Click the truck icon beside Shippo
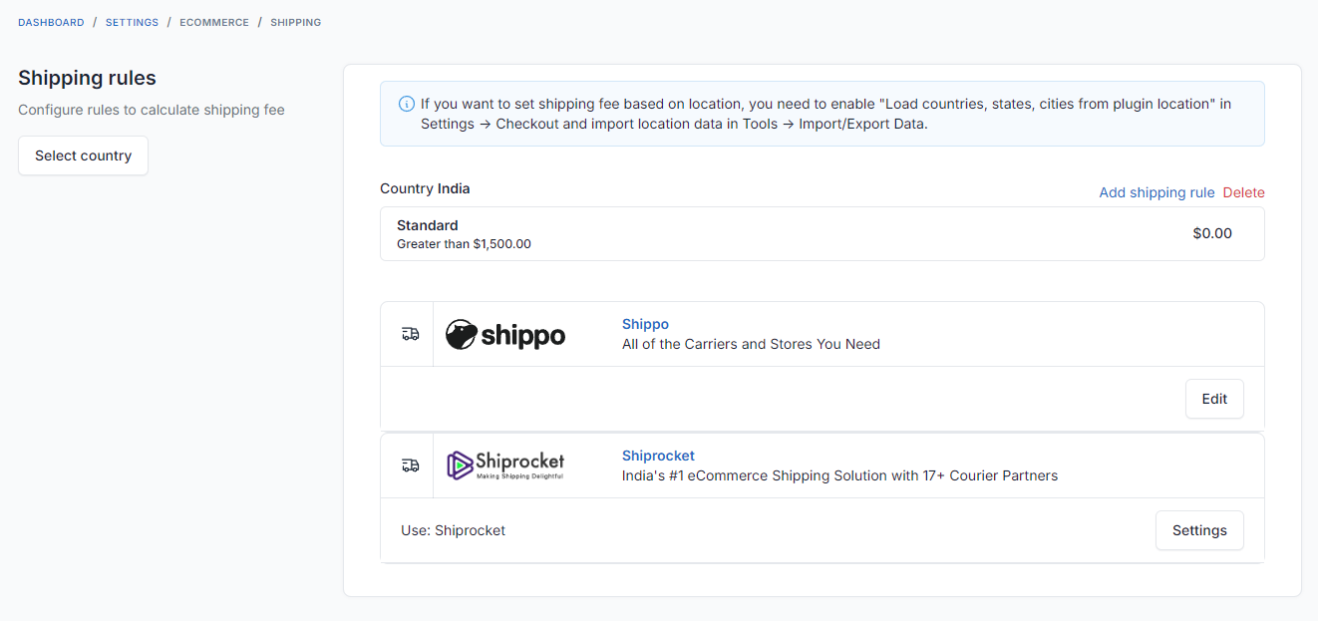1318x621 pixels. (x=410, y=334)
